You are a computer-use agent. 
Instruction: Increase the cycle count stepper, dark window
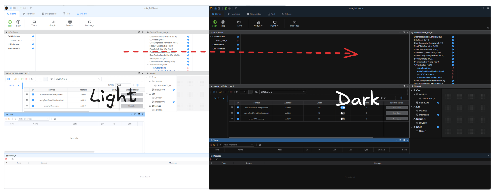pos(250,91)
